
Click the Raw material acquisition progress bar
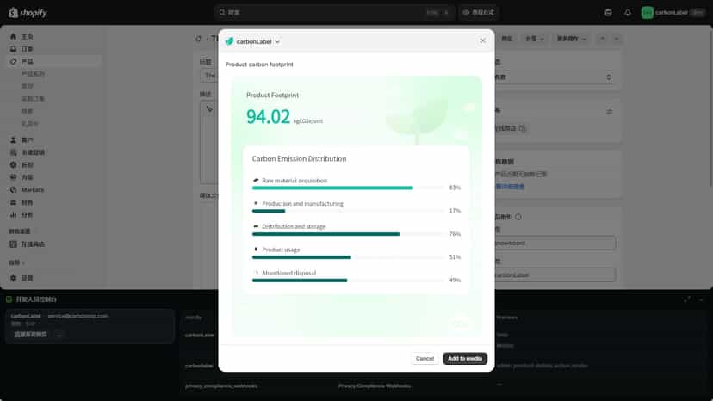tap(348, 188)
